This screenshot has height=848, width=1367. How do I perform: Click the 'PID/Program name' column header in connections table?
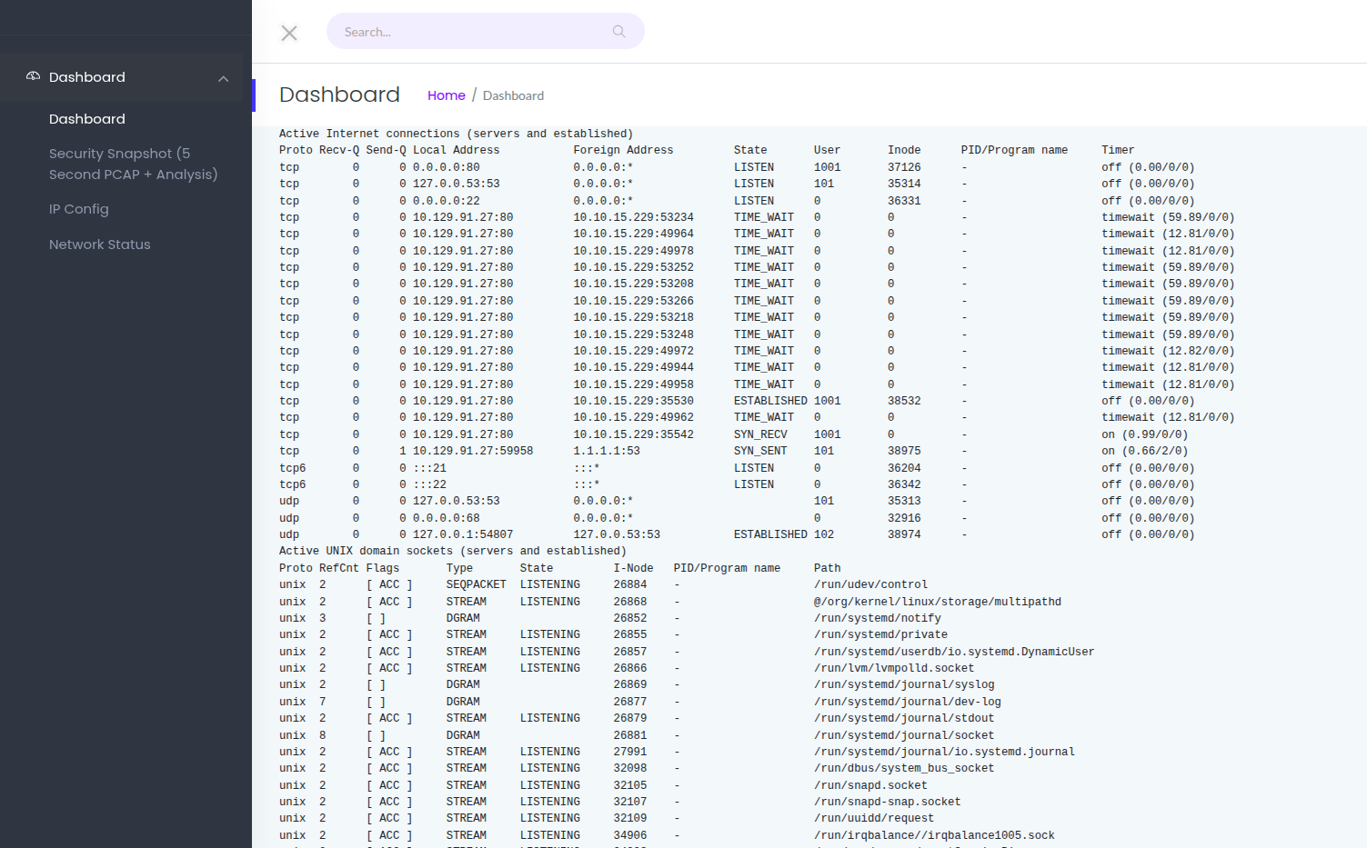pos(1014,150)
